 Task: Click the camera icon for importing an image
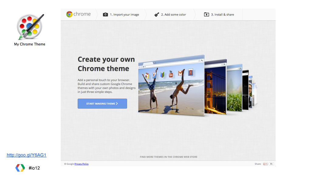tap(105, 15)
